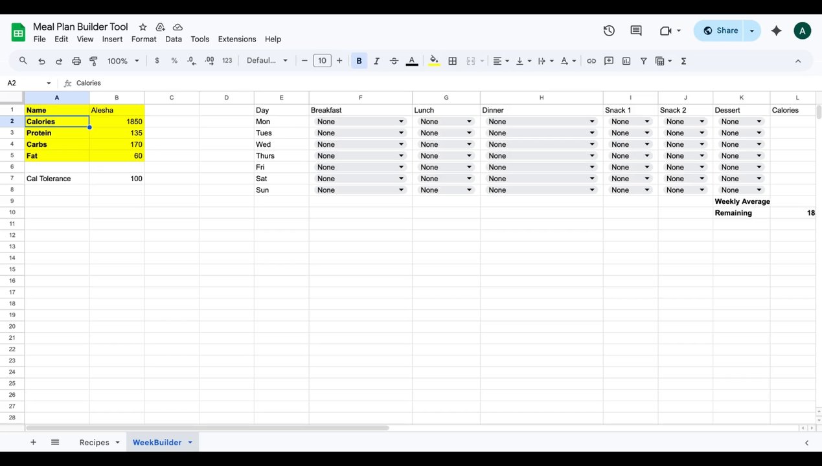Toggle bold formatting button
The height and width of the screenshot is (466, 822).
359,61
